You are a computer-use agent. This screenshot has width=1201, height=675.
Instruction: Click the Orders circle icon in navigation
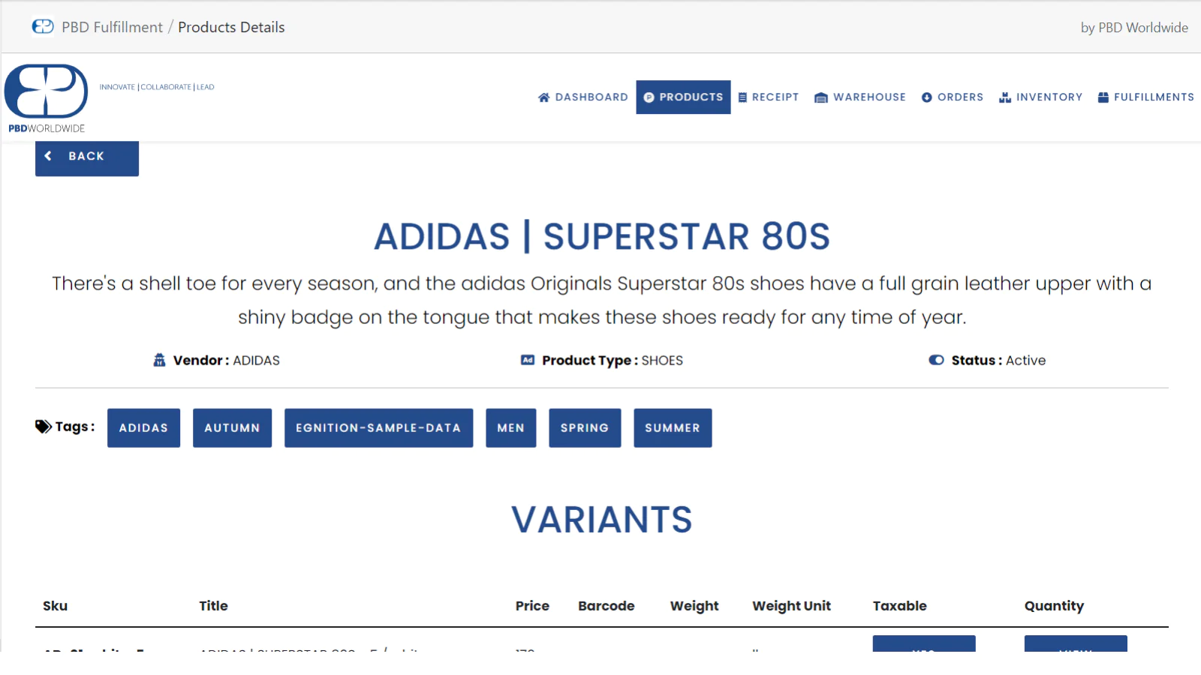(927, 97)
